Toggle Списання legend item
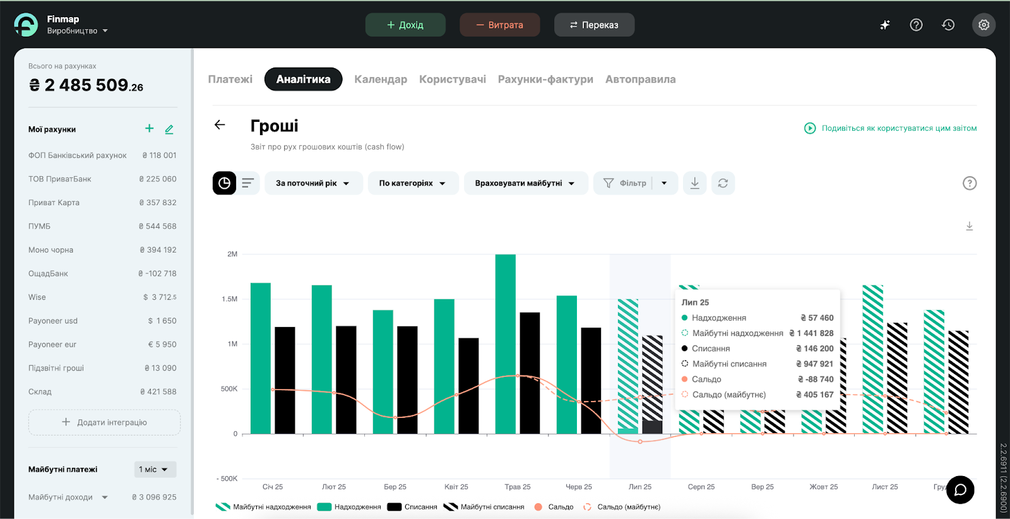This screenshot has width=1010, height=519. tap(412, 507)
